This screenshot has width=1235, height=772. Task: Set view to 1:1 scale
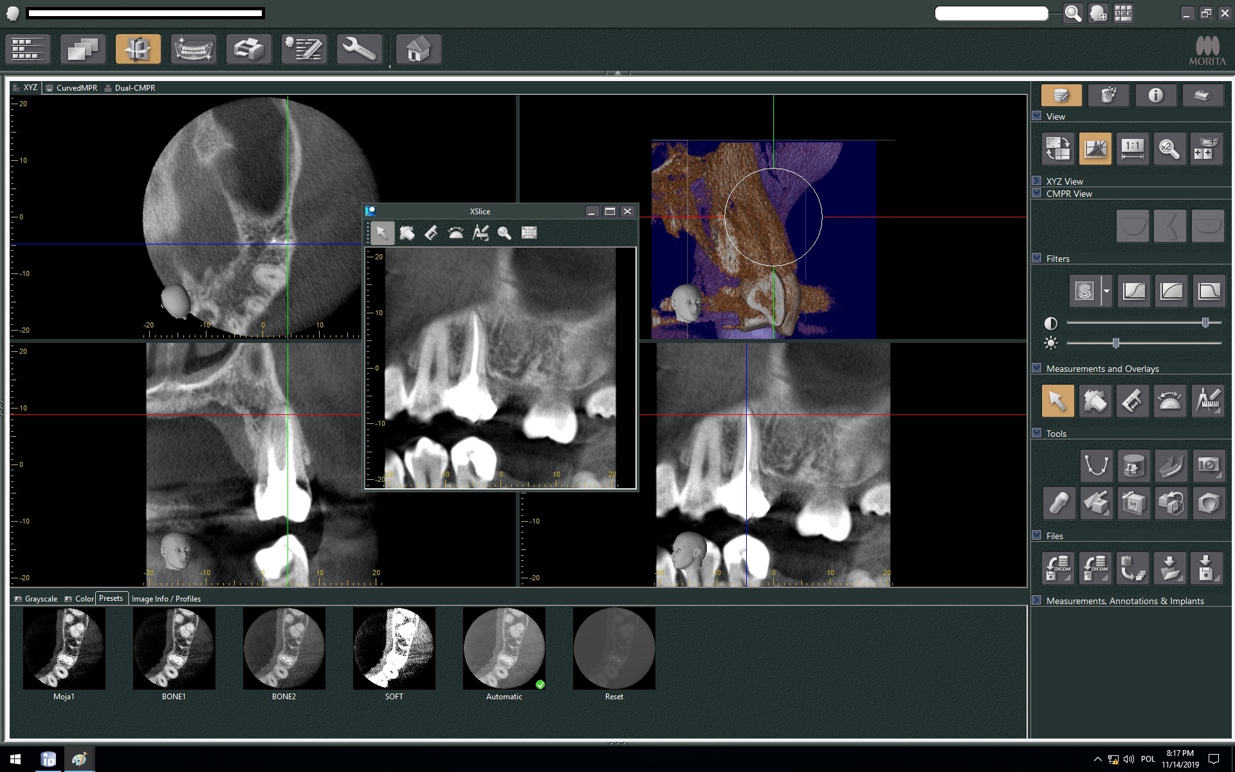[x=1132, y=149]
